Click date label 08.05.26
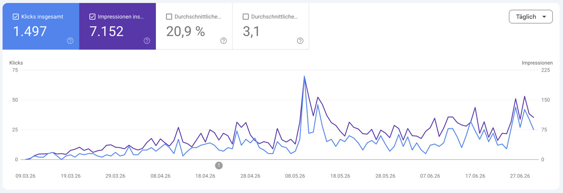The image size is (563, 193). point(295,176)
